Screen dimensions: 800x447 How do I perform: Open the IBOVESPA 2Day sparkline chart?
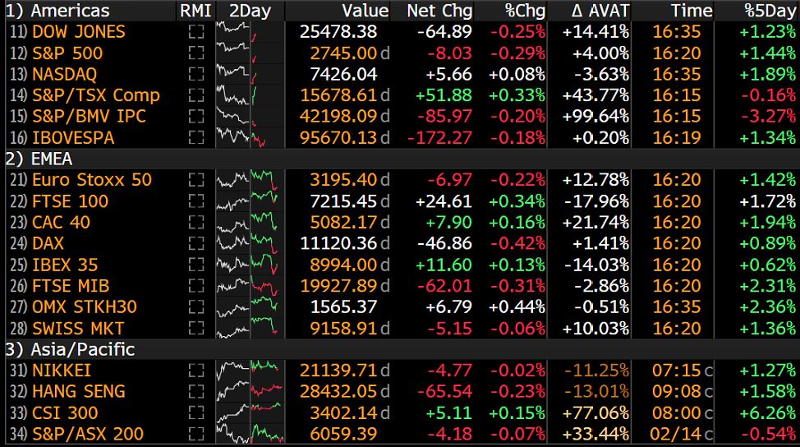pos(250,138)
